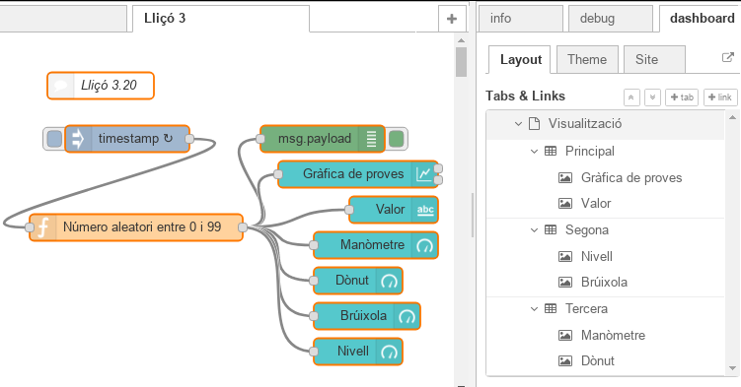The image size is (741, 387).
Task: Click the canvas vertical scrollbar thumb
Action: (x=461, y=62)
